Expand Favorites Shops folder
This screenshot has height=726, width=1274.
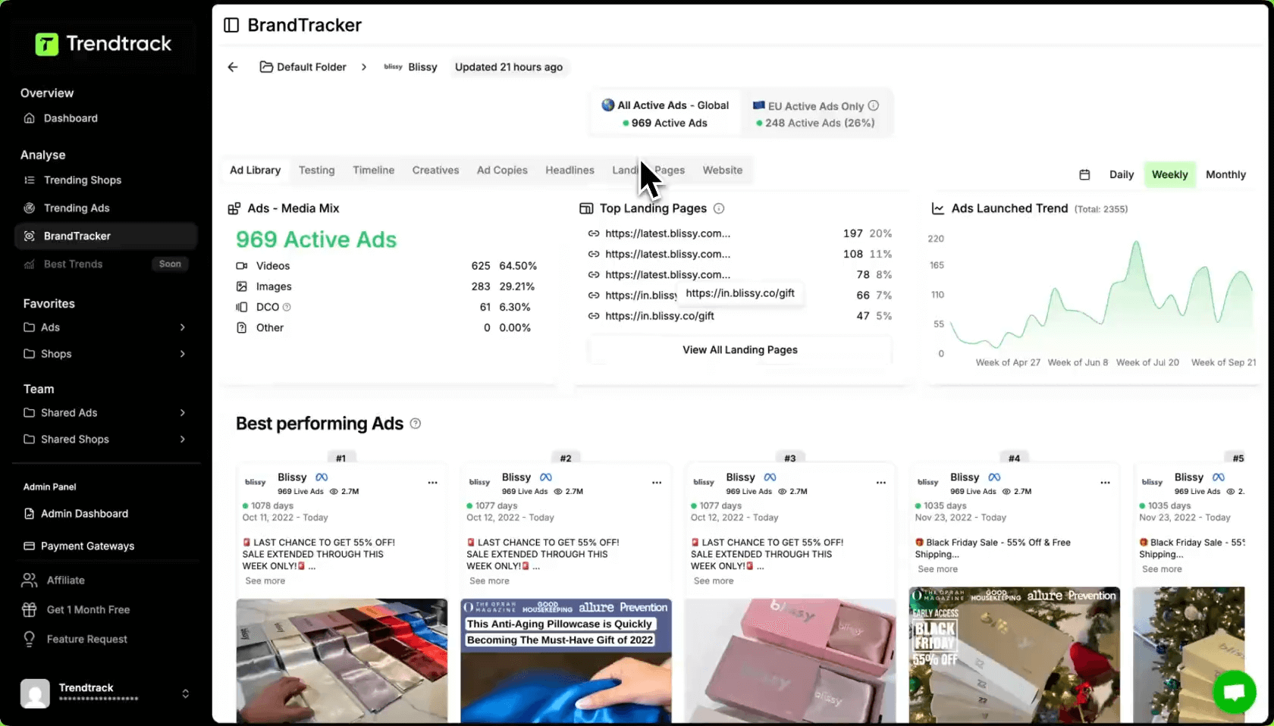coord(105,354)
